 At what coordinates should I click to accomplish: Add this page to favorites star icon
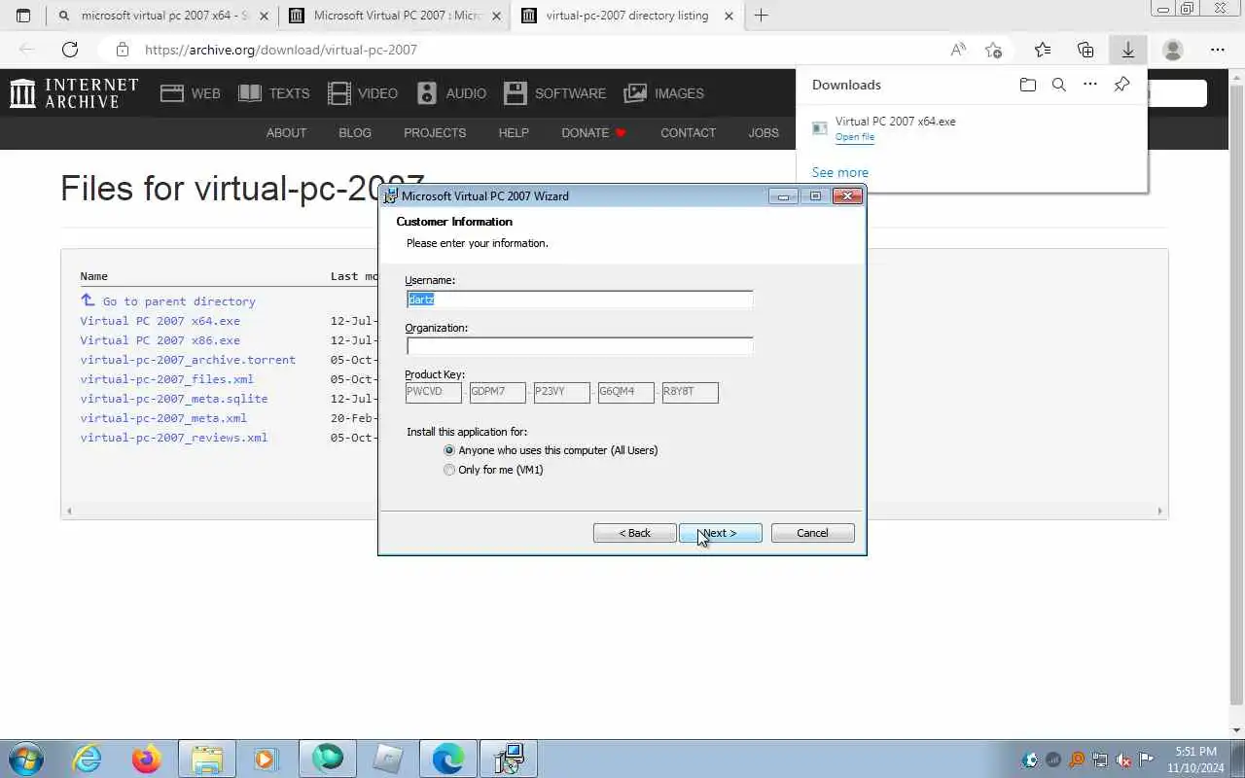993,50
